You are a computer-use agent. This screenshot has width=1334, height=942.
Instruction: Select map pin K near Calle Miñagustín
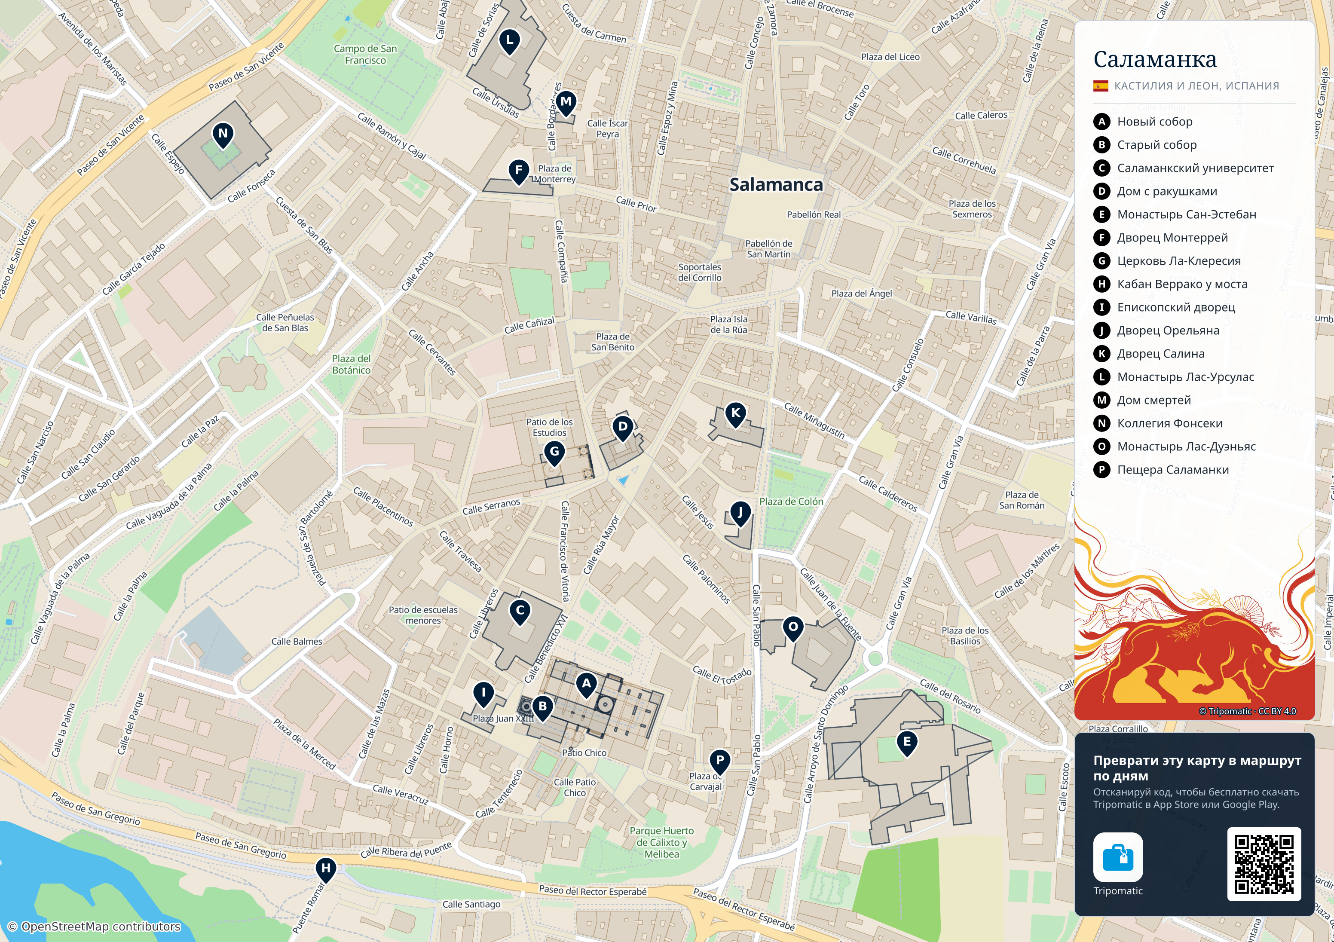736,415
